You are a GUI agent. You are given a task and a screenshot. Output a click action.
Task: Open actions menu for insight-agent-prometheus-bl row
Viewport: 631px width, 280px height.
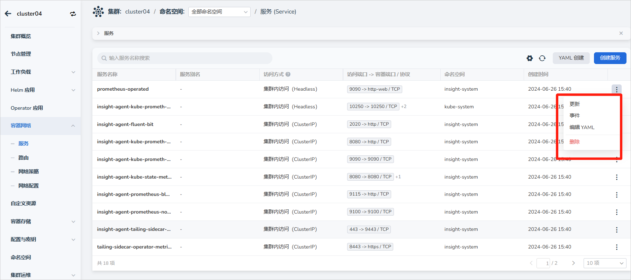616,195
